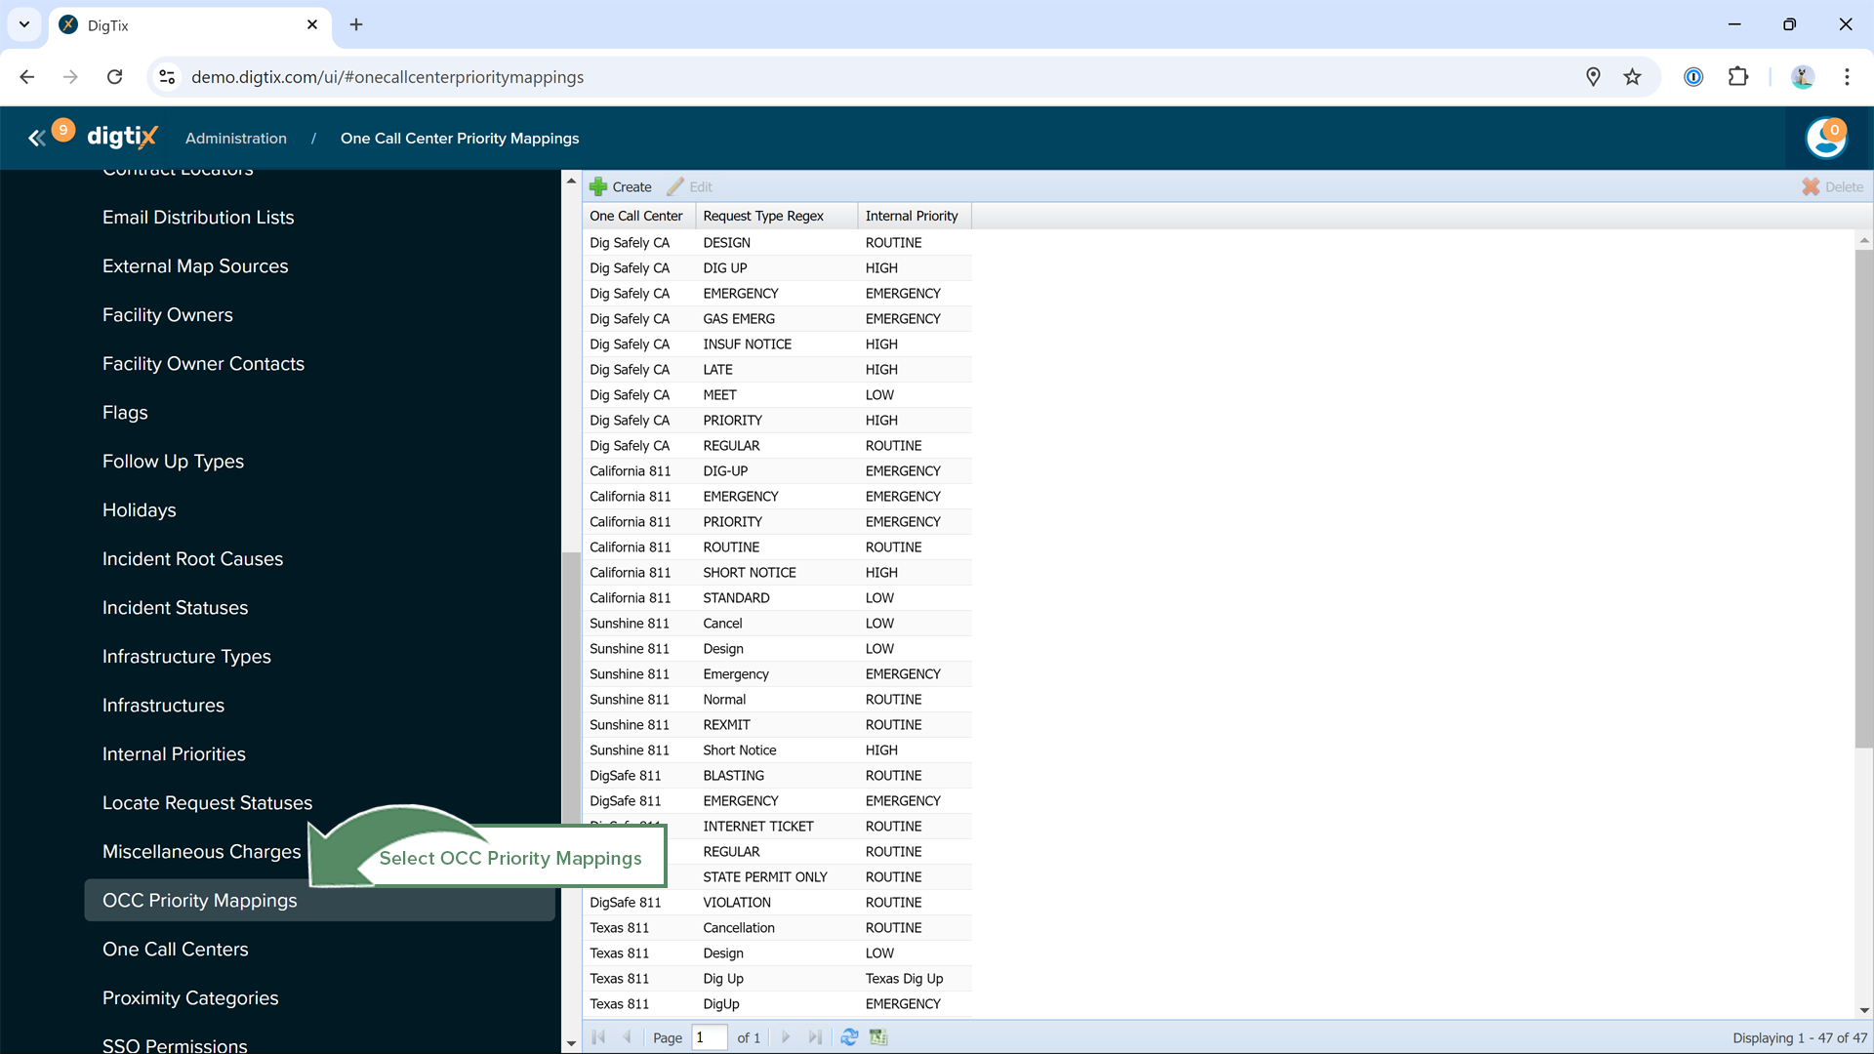Screen dimensions: 1874x1054
Task: Open the browser extensions puzzle icon
Action: [1738, 77]
